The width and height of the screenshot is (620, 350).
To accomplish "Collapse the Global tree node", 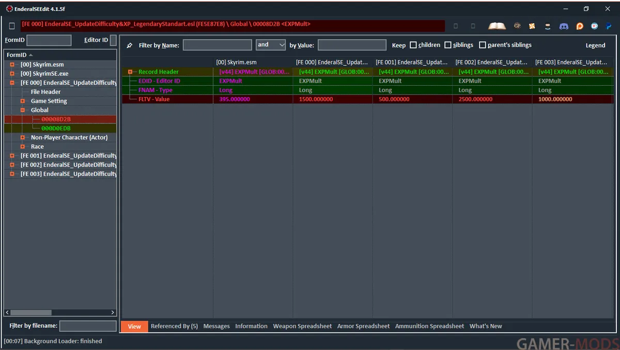I will [x=23, y=110].
